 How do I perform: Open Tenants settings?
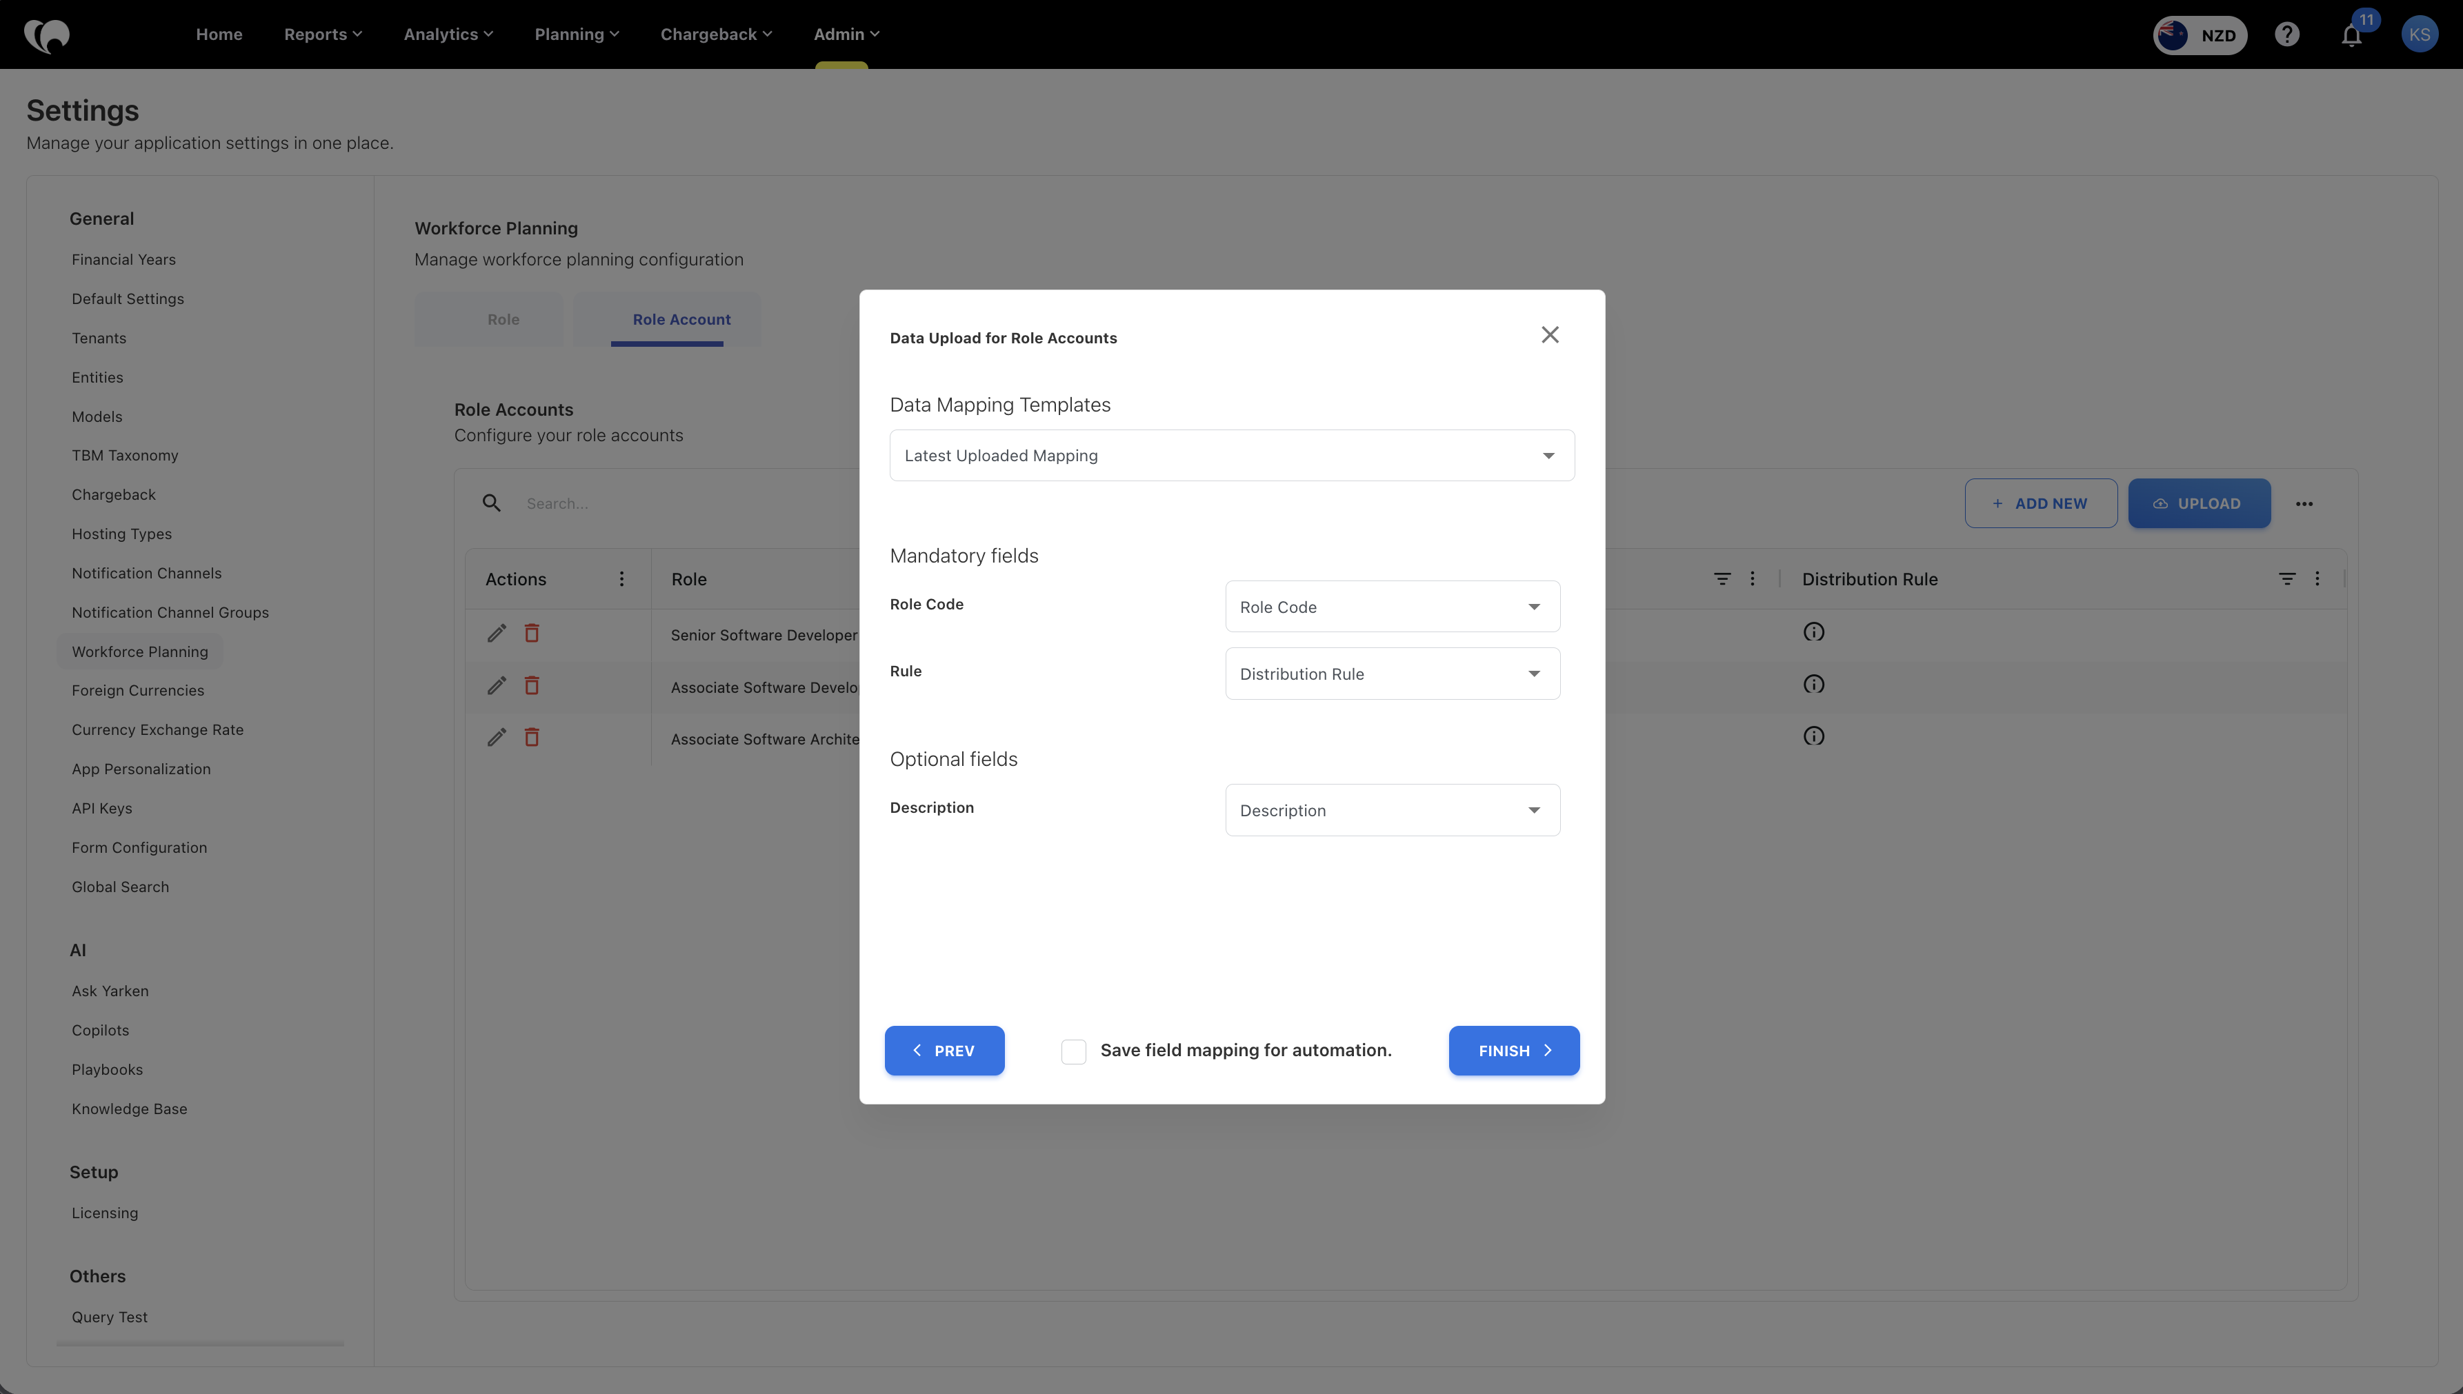[x=99, y=338]
